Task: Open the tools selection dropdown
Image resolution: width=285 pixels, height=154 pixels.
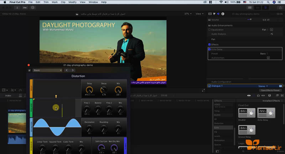Action: 13,90
